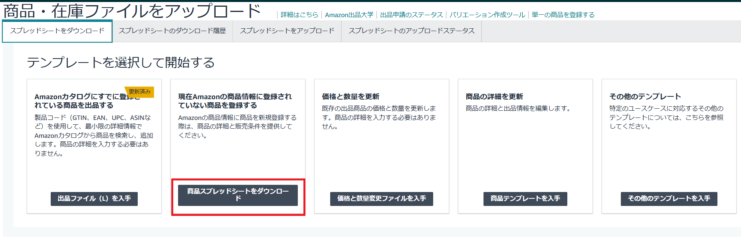Open the 詳細はこちら link
741x237 pixels.
(x=299, y=15)
